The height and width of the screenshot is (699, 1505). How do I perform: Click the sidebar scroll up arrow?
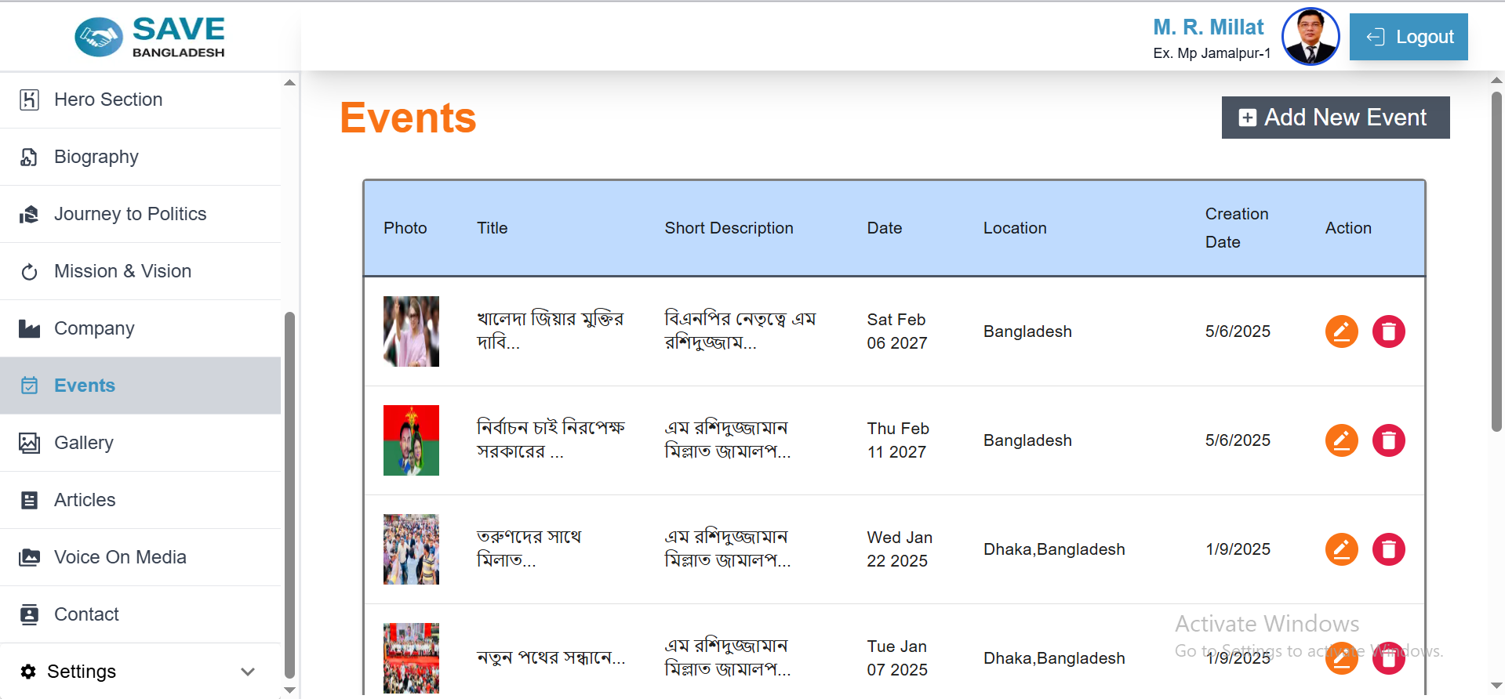click(x=289, y=82)
